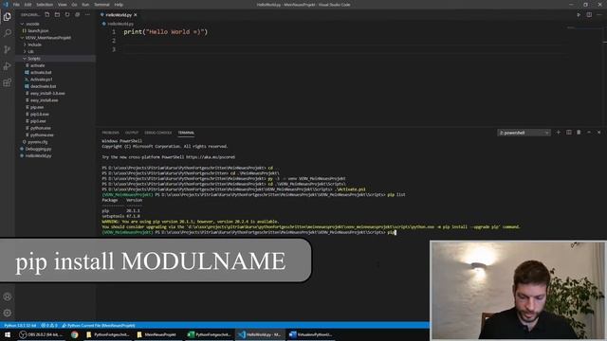Open Excel window from taskbar
The width and height of the screenshot is (607, 341).
pos(209,334)
